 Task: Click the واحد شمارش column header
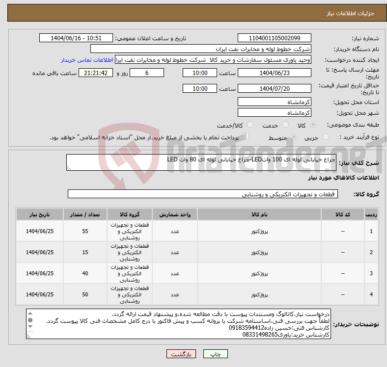tap(175, 214)
